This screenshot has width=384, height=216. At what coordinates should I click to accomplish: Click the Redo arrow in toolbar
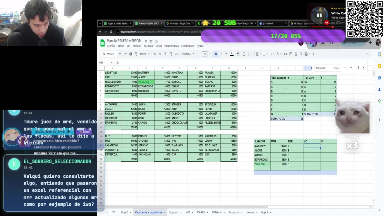coord(125,54)
